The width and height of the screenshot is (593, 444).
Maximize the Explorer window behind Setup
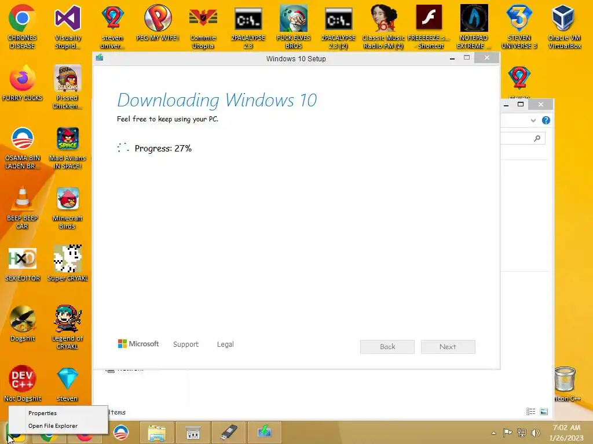pos(521,105)
